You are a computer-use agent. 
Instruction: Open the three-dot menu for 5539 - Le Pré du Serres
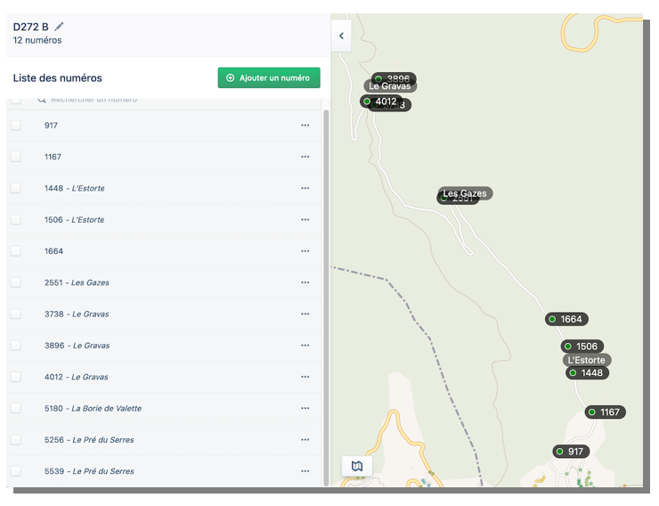point(305,471)
